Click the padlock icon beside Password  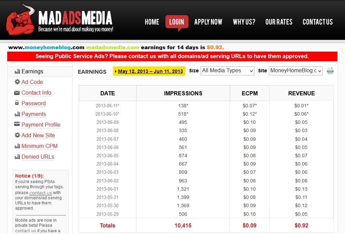tap(17, 103)
